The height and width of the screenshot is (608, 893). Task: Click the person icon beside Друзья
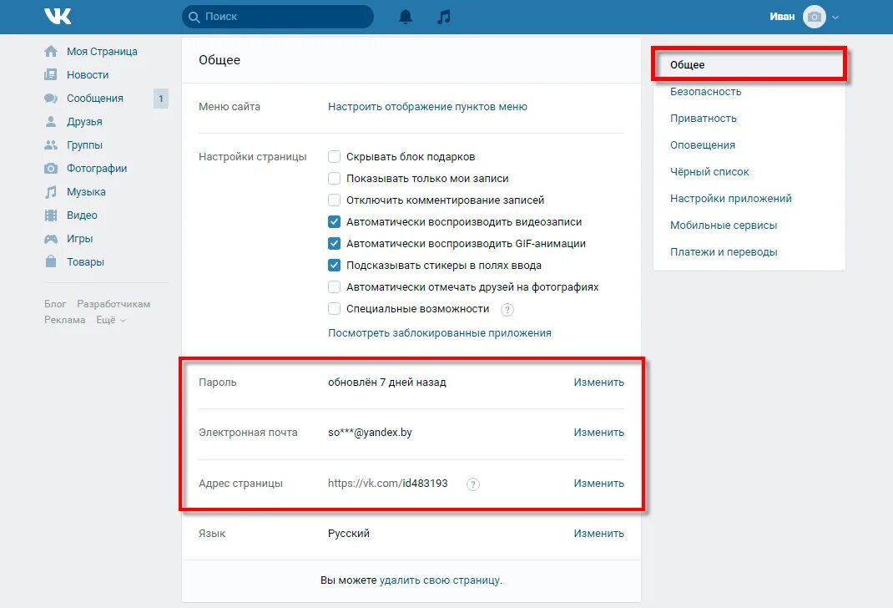[x=51, y=121]
